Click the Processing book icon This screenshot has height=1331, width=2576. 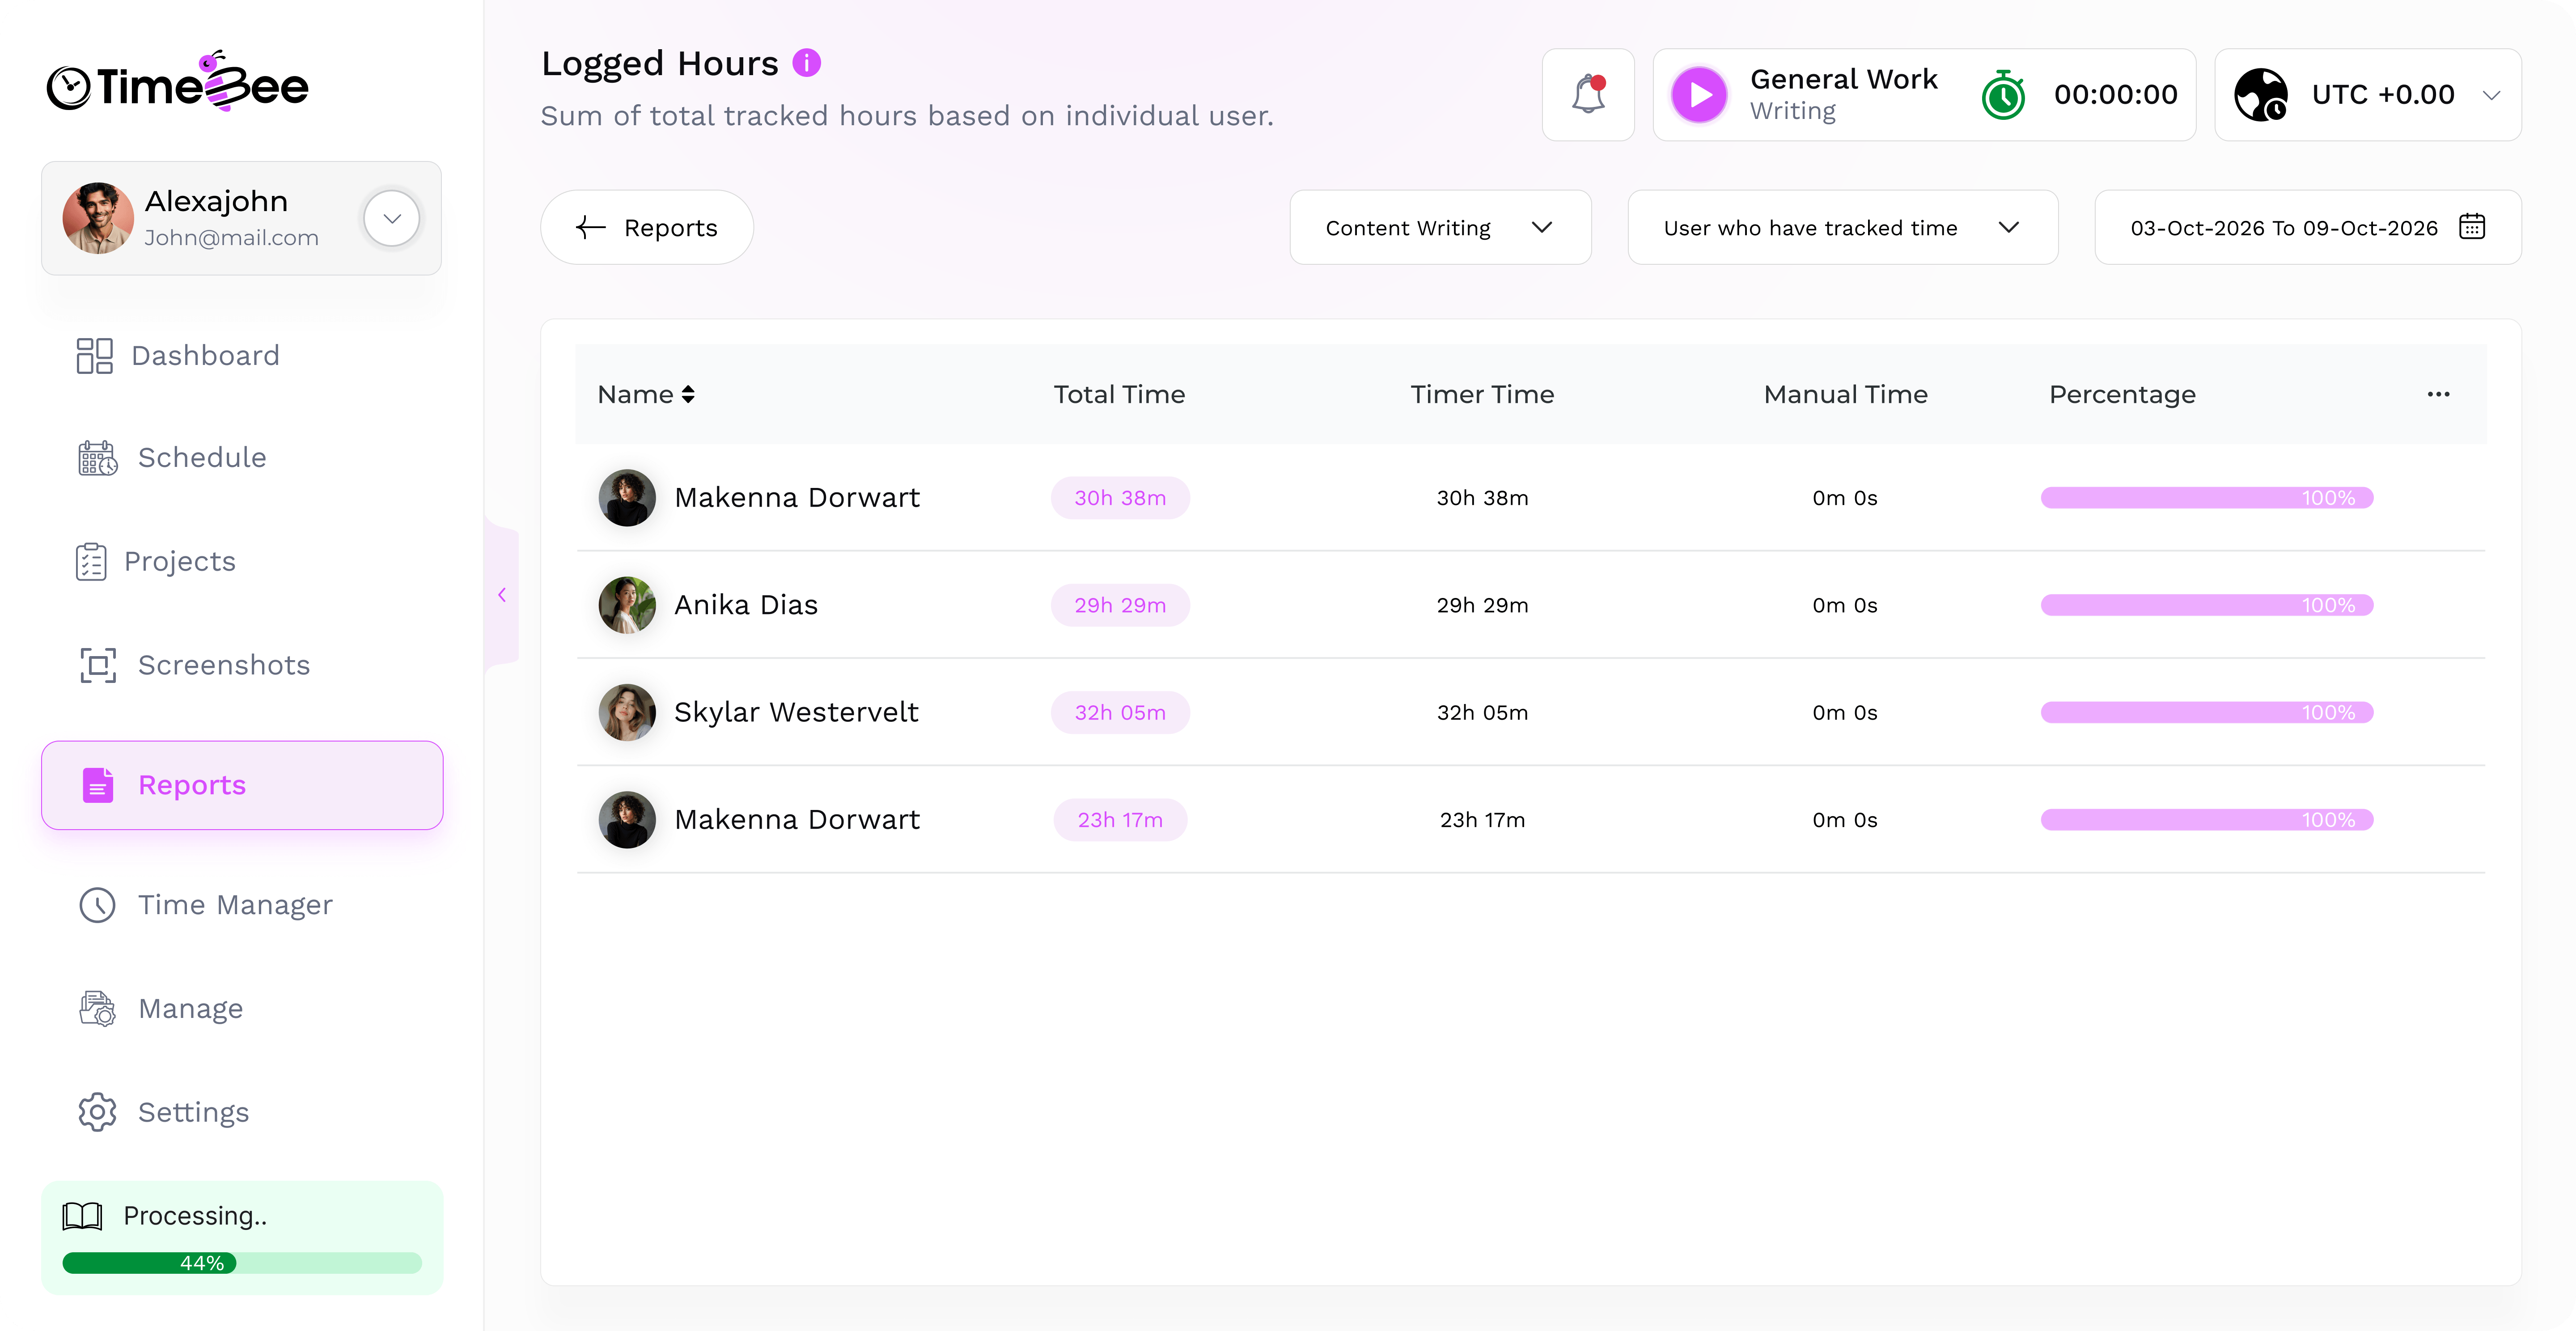tap(82, 1216)
